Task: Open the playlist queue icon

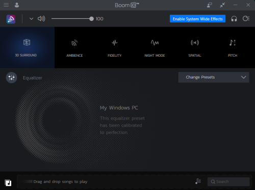Action: (x=198, y=181)
